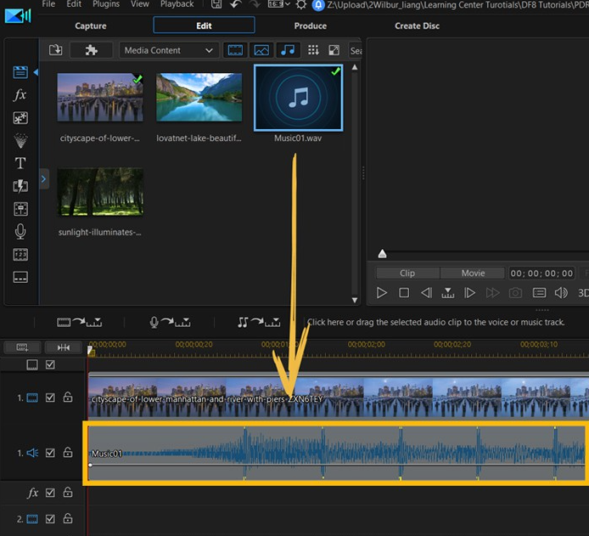Lock audio track 1
The image size is (589, 536).
(x=68, y=452)
